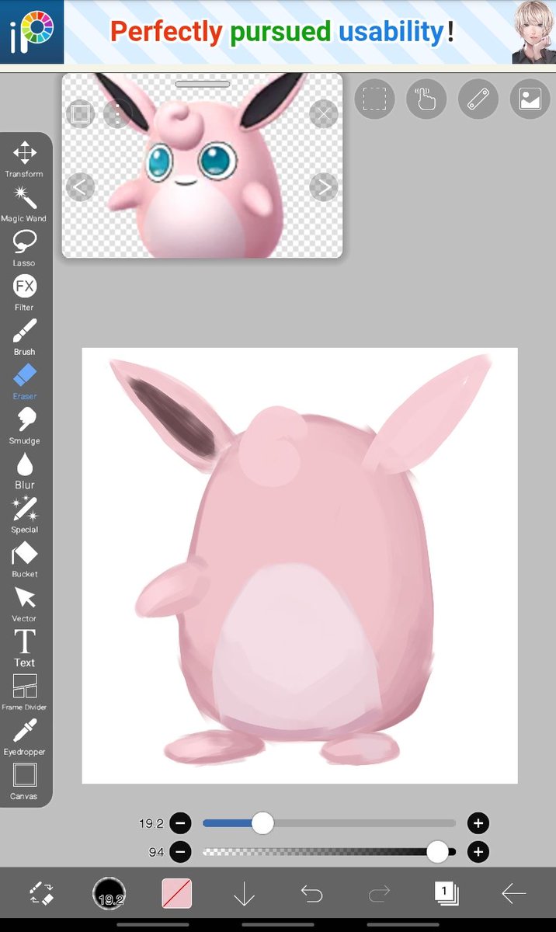Select the Bucket fill tool
Image resolution: width=556 pixels, height=932 pixels.
(x=25, y=559)
